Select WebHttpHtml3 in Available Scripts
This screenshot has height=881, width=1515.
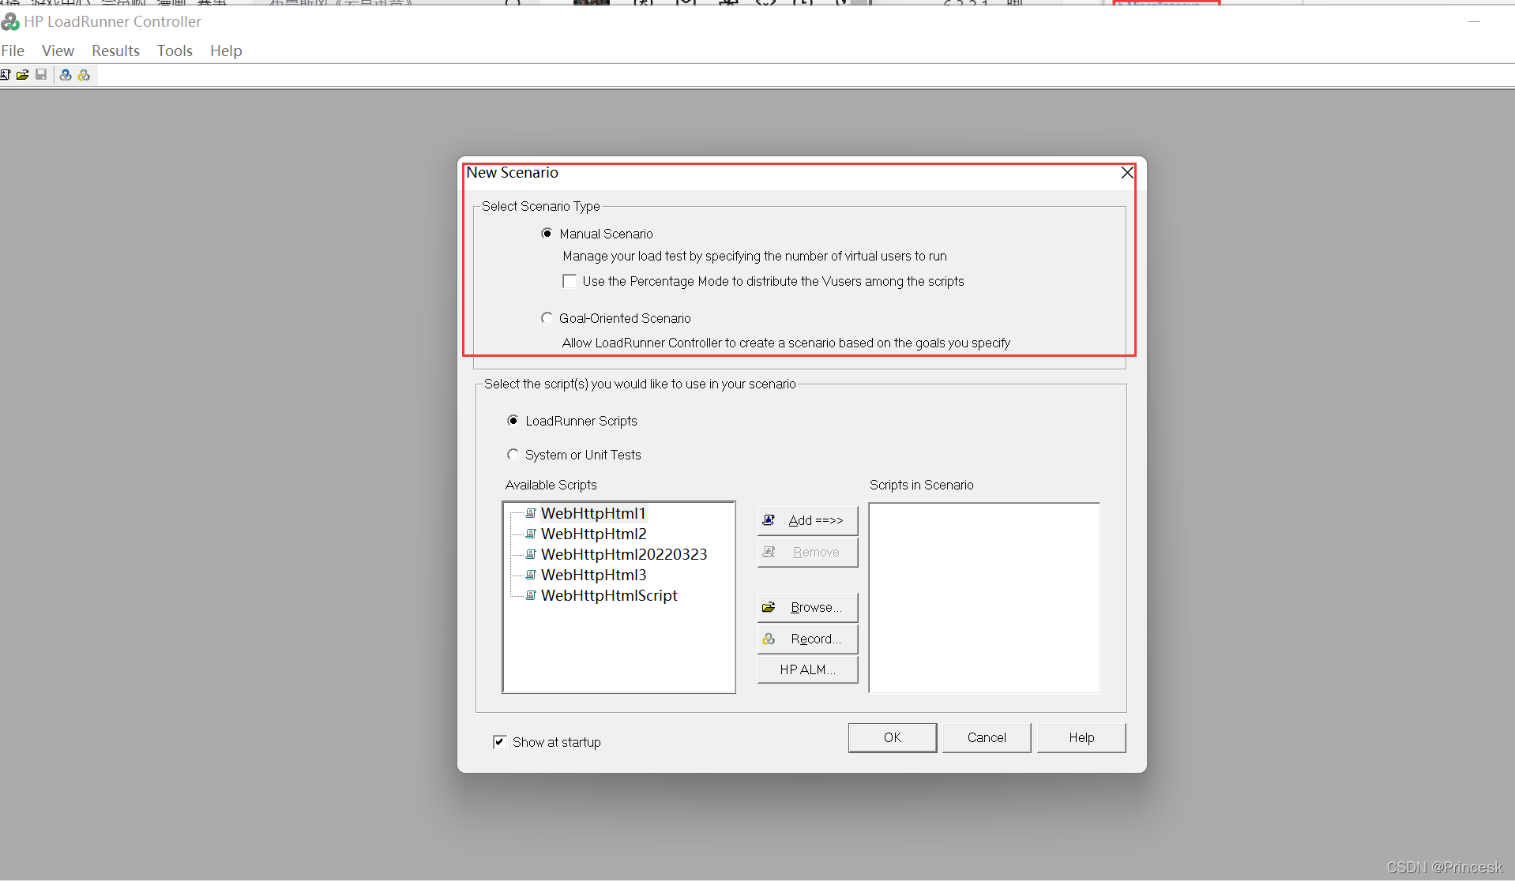tap(593, 575)
